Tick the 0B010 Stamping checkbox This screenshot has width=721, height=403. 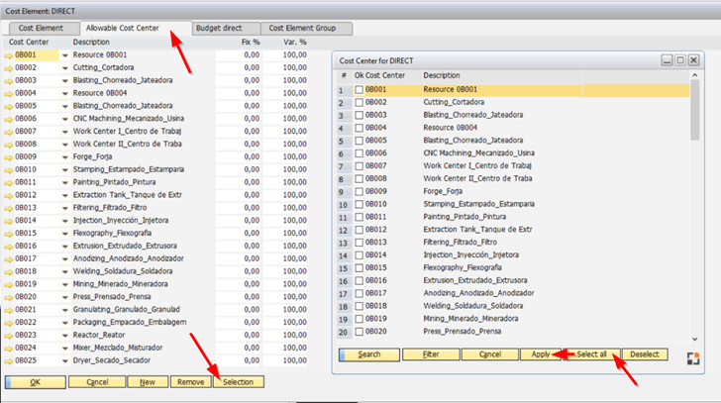pos(360,204)
